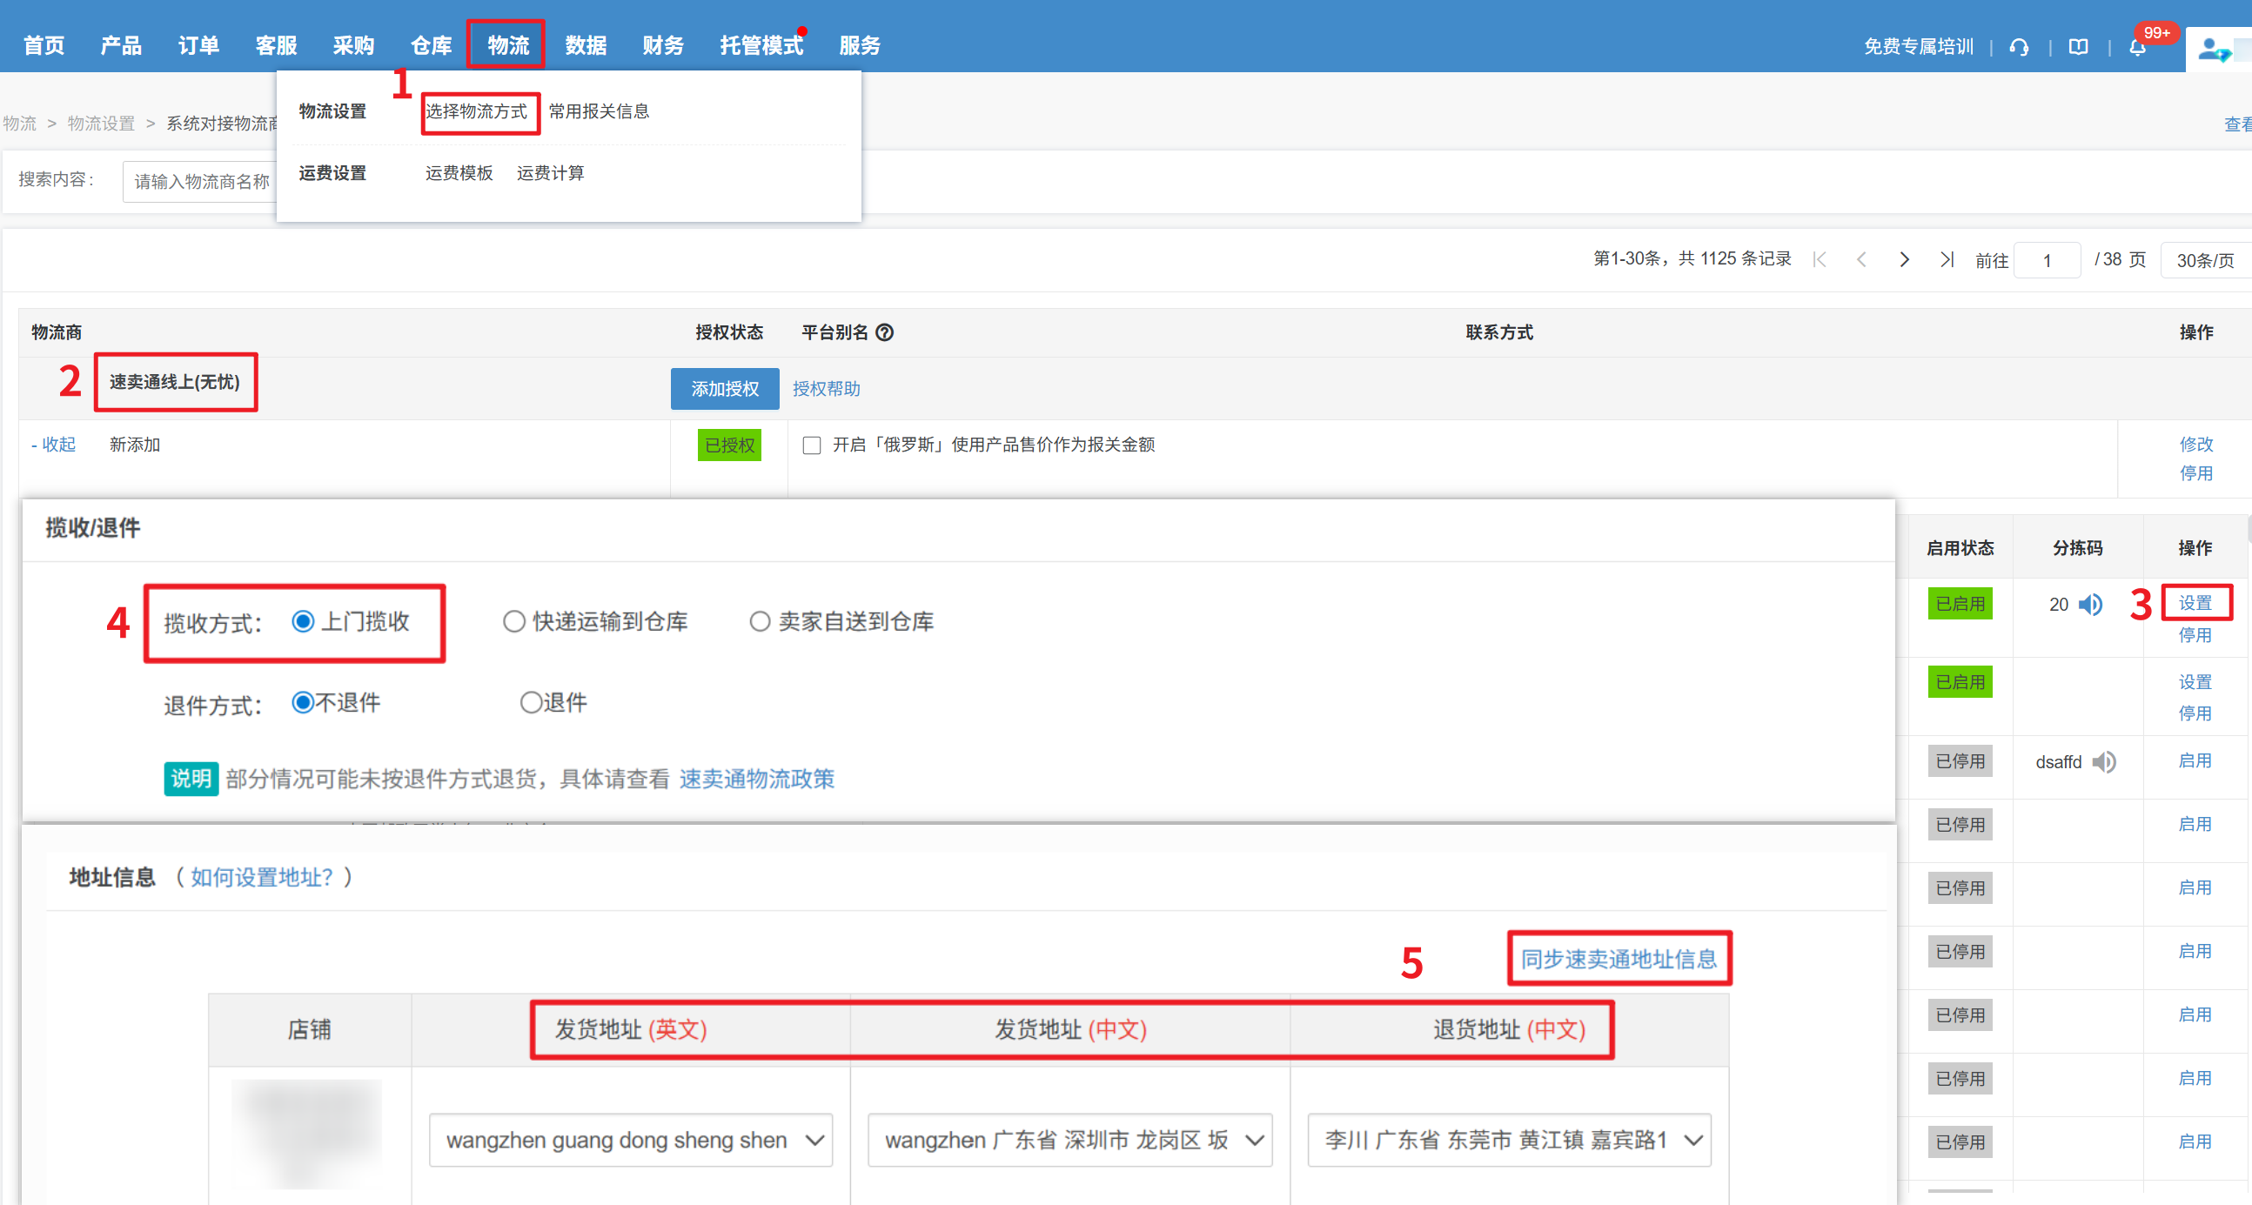The height and width of the screenshot is (1205, 2252).
Task: Select 快递运输到仓库 pickup method
Action: [514, 621]
